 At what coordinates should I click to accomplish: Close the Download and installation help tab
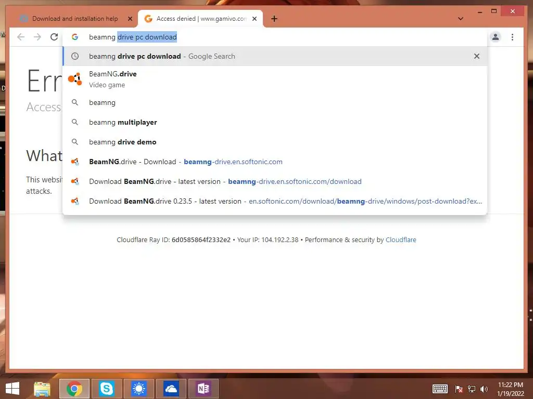pyautogui.click(x=130, y=19)
